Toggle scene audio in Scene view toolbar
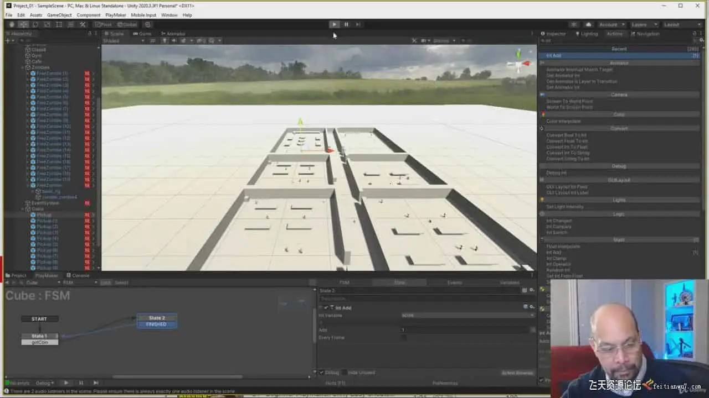 pyautogui.click(x=174, y=40)
